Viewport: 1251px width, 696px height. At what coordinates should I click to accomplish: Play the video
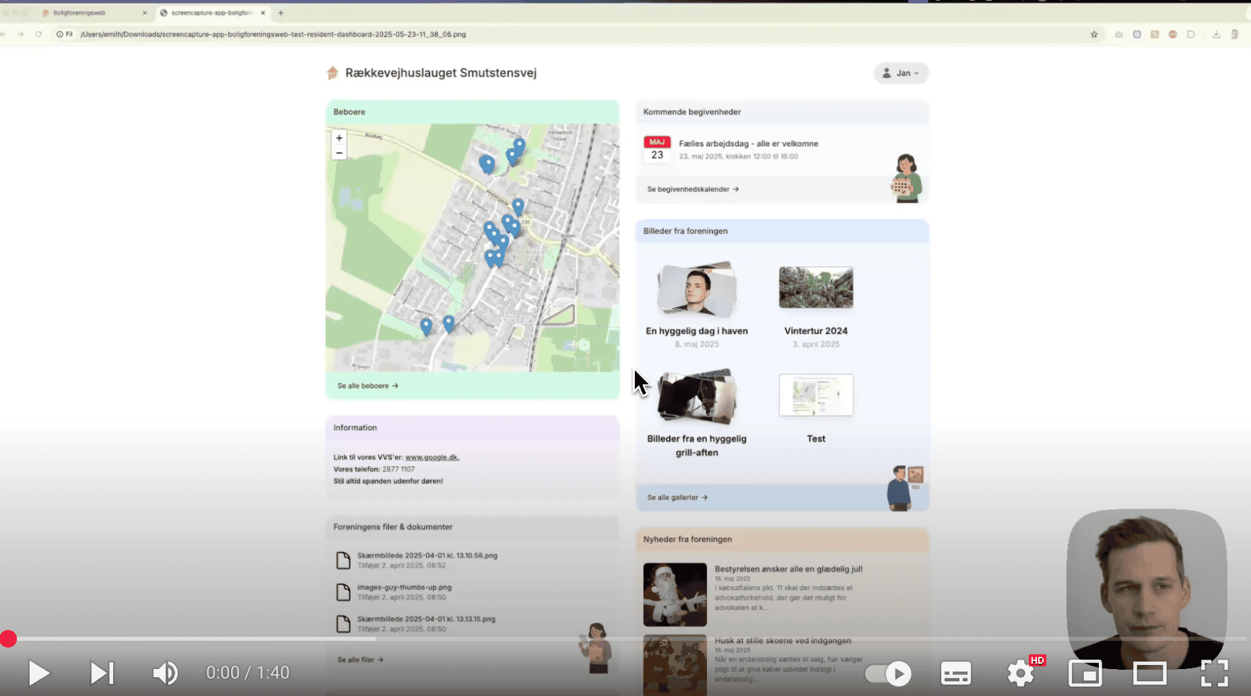pyautogui.click(x=39, y=673)
